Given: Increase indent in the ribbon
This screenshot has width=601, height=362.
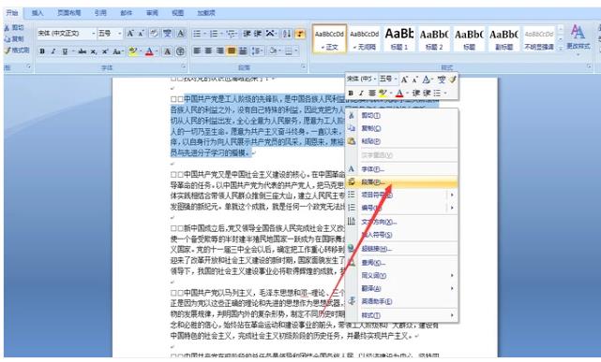Looking at the screenshot, I should (x=258, y=34).
